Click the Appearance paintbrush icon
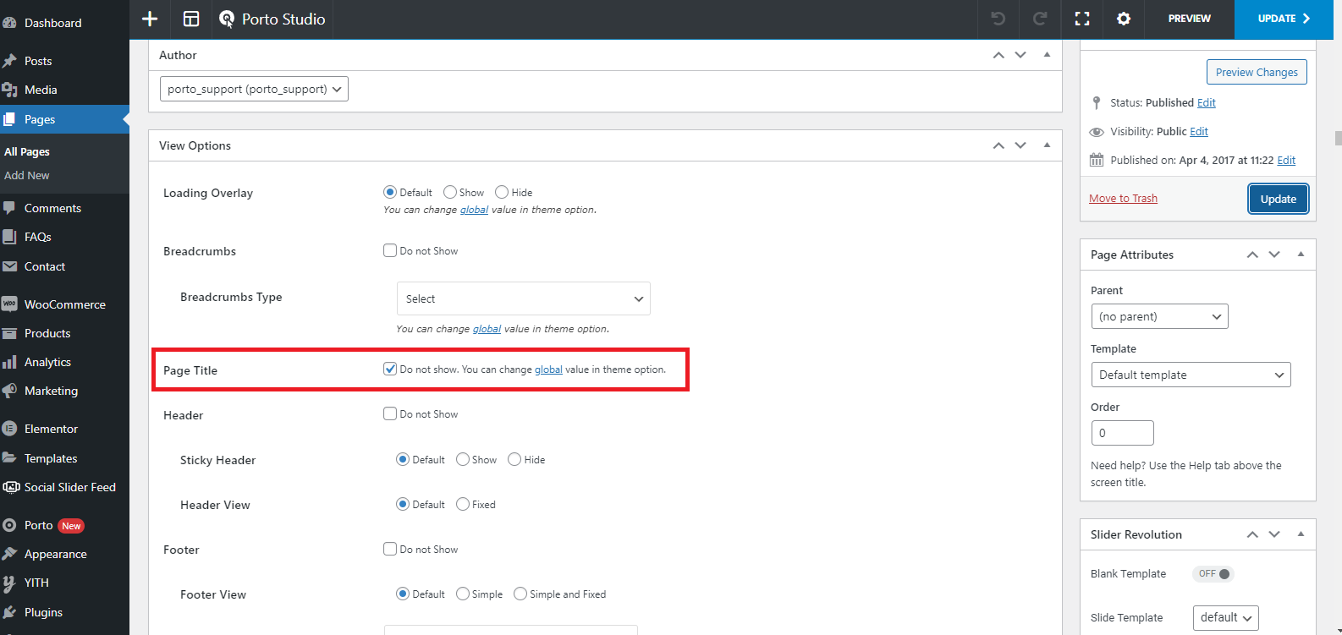 click(9, 554)
